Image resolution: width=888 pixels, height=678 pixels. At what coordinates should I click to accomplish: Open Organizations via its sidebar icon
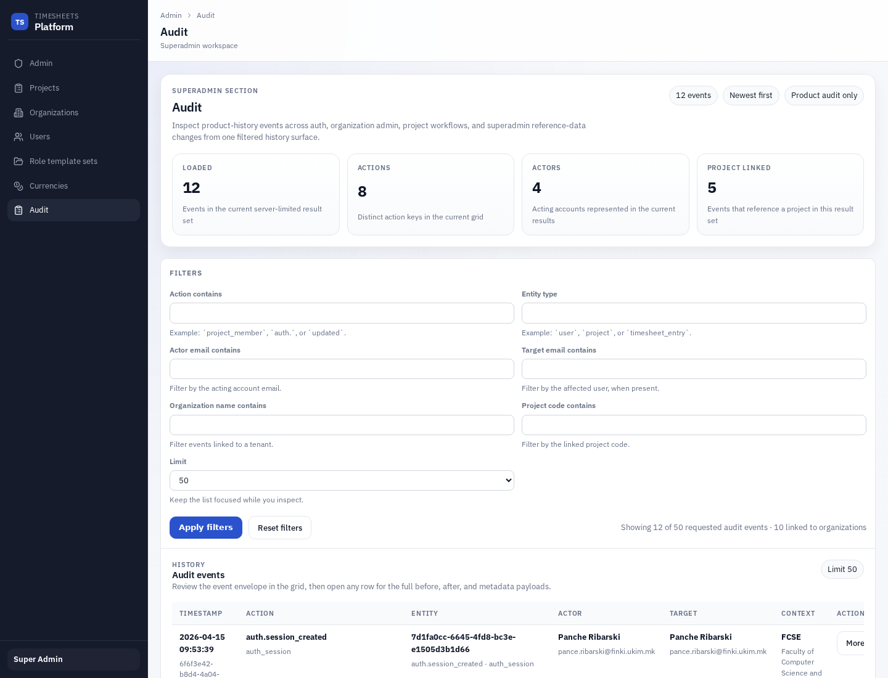(19, 112)
